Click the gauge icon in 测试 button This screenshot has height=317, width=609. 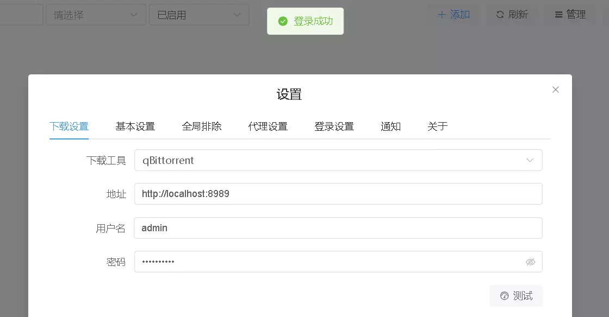[504, 296]
